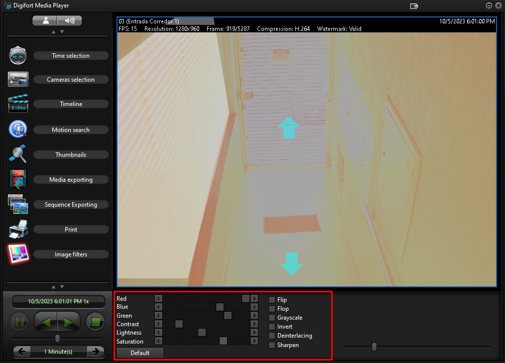Enable the Deinterlacing checkbox
This screenshot has height=363, width=505.
272,336
